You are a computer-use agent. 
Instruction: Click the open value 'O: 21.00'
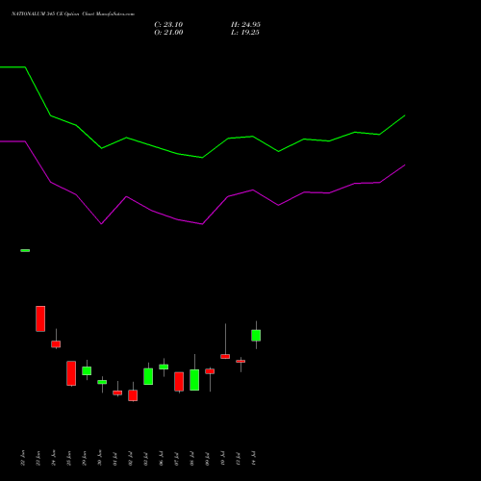[168, 33]
